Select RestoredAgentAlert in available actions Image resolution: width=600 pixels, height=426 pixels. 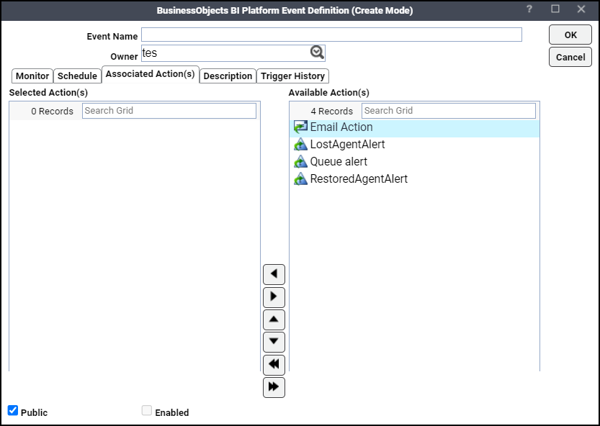414,179
